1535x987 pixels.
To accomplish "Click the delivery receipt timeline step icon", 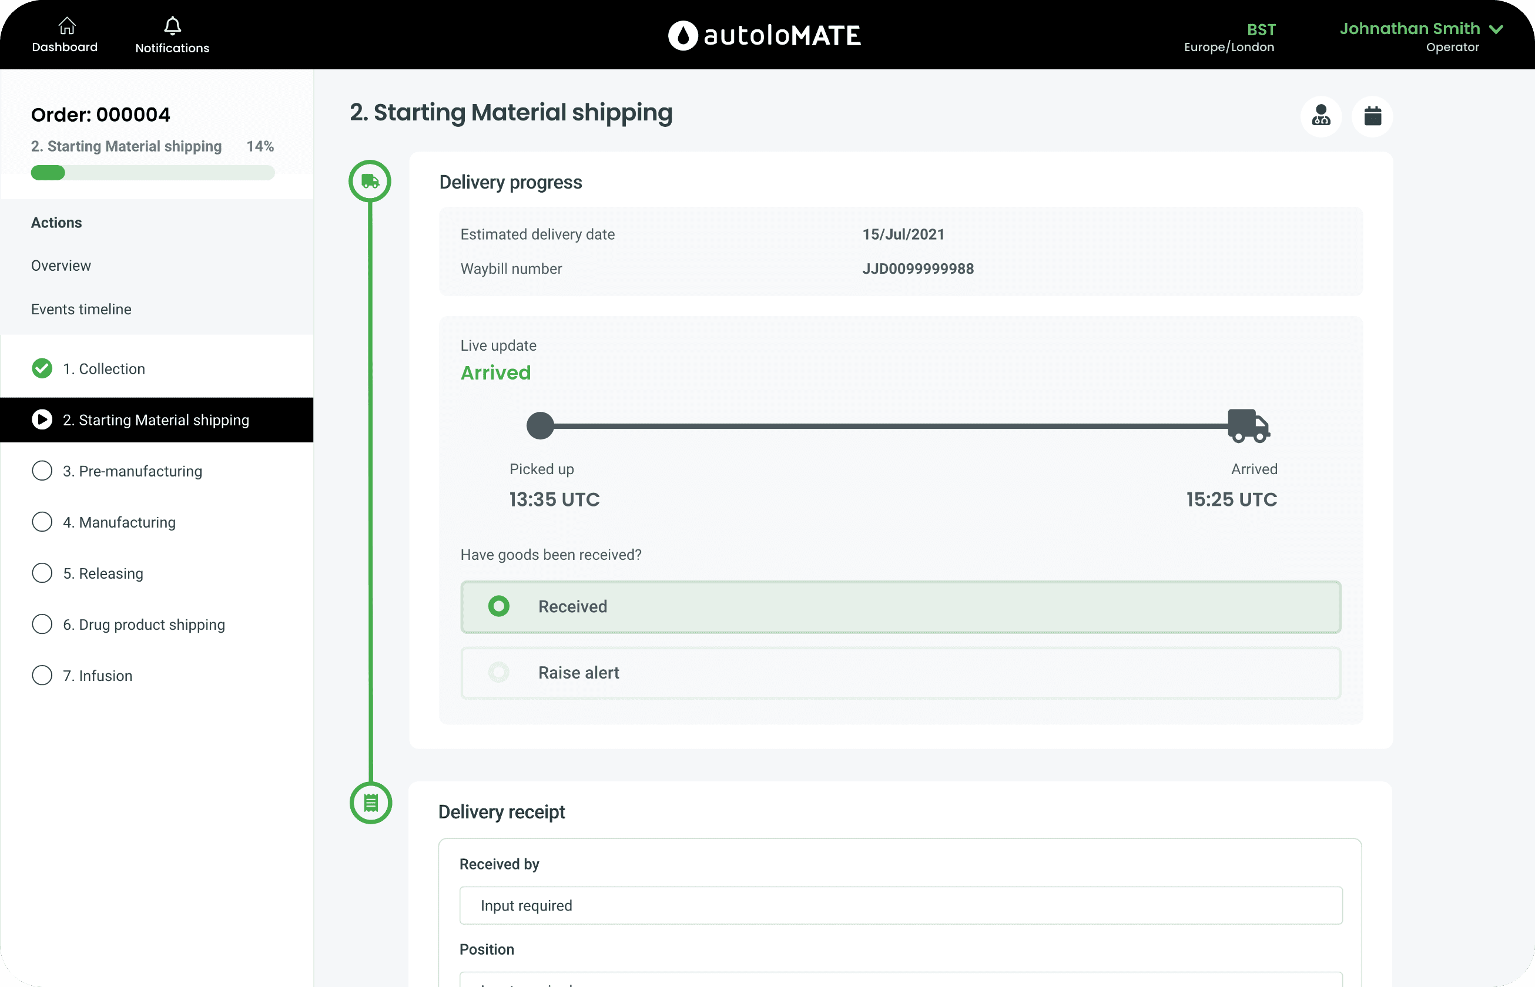I will point(370,803).
